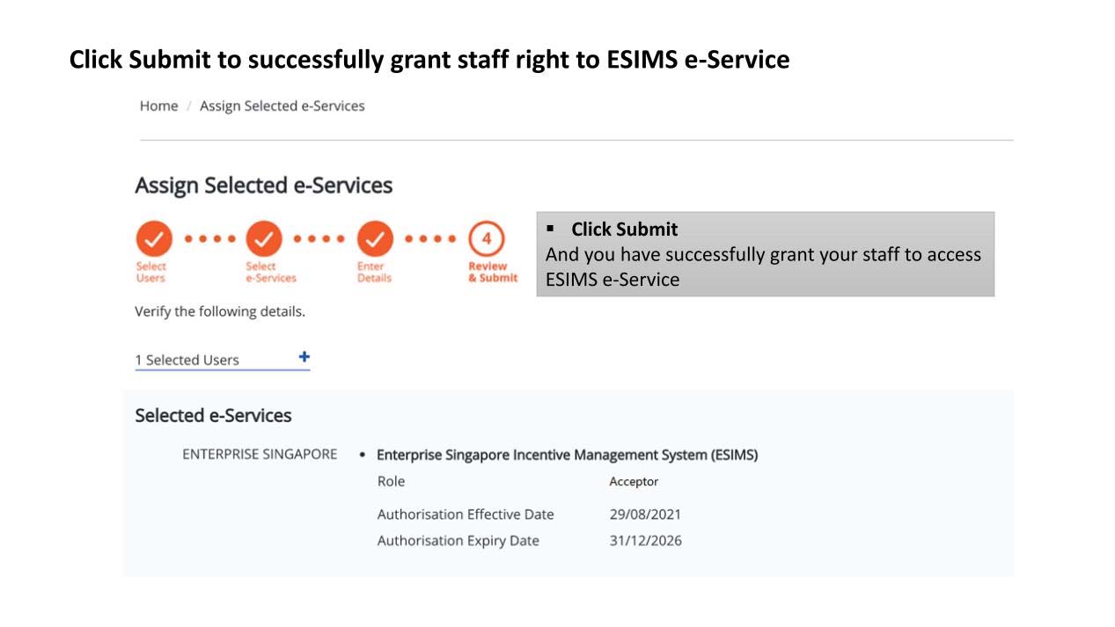Viewport: 1115px width, 627px height.
Task: Click the ENTERPRISE SINGAPORE agency label
Action: tap(260, 455)
